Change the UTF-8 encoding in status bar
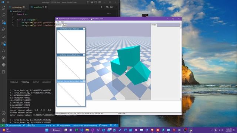 click(x=49, y=126)
